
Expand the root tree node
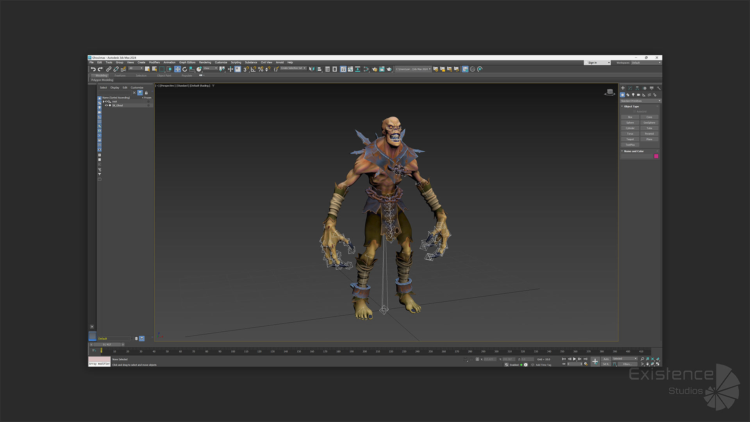[x=104, y=102]
